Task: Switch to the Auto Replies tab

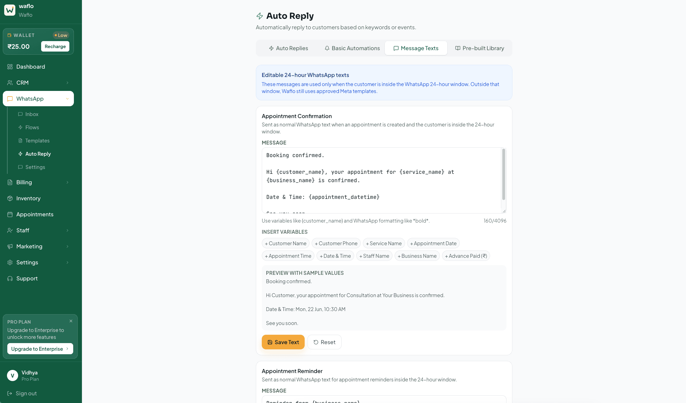Action: click(x=288, y=48)
